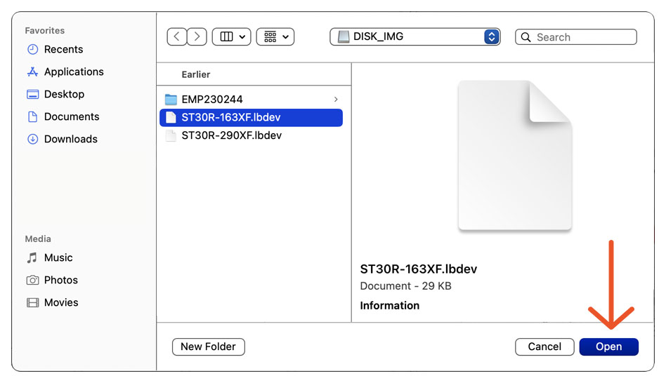This screenshot has width=666, height=383.
Task: Click the Movies filmstrip icon
Action: coord(33,303)
